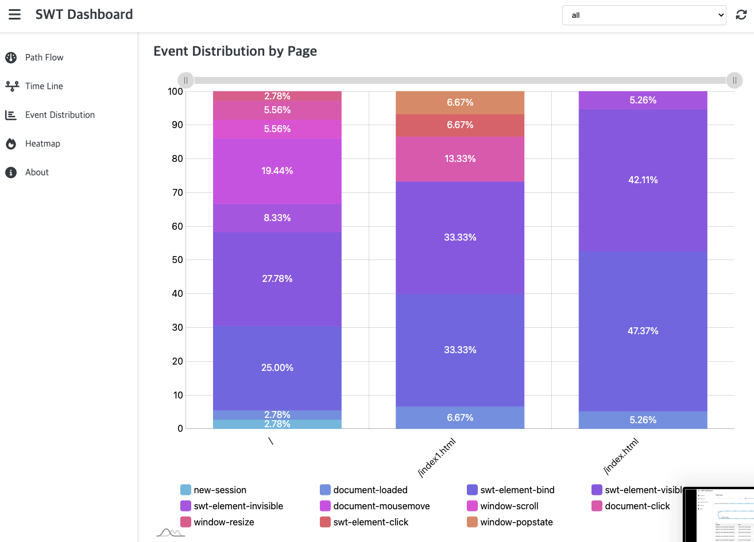Click the right scrollbar grip handle
Screen dimensions: 754x542
(734, 80)
